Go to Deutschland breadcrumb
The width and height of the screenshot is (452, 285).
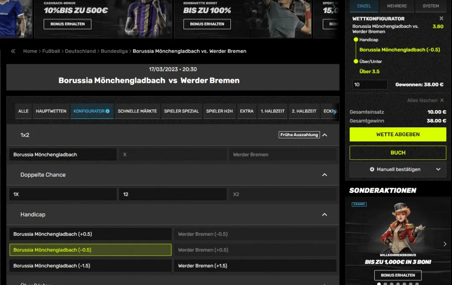(x=80, y=51)
